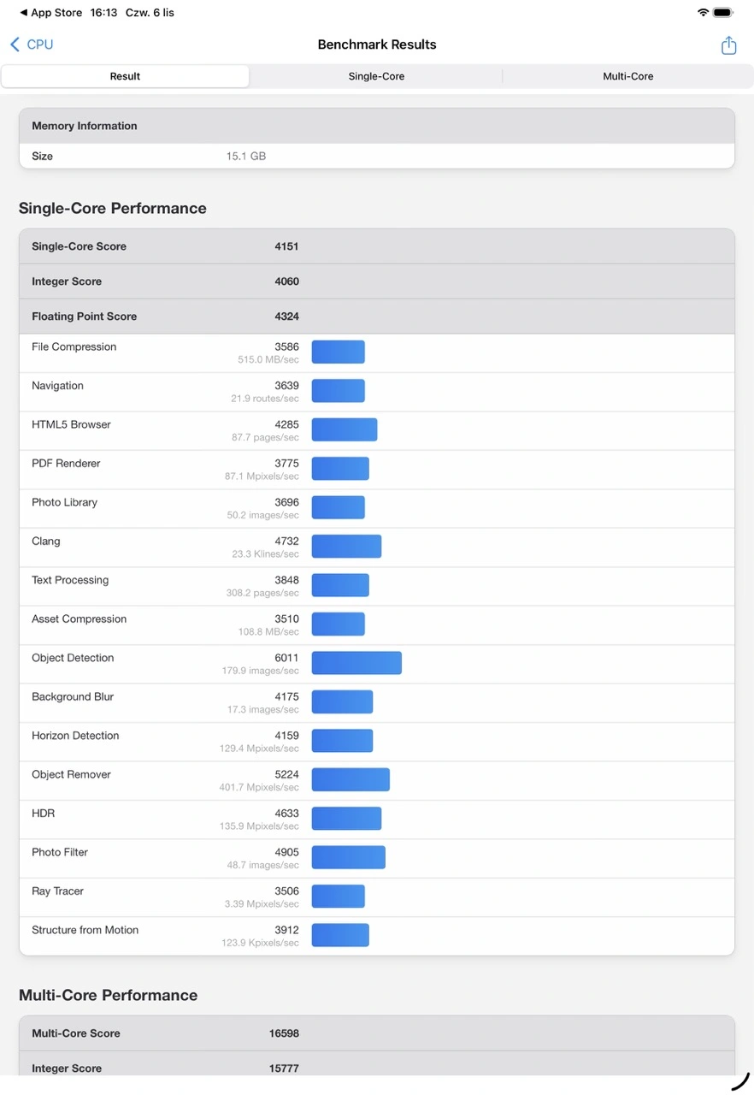Tap the Wi-Fi status icon
The width and height of the screenshot is (754, 1095).
pos(703,13)
